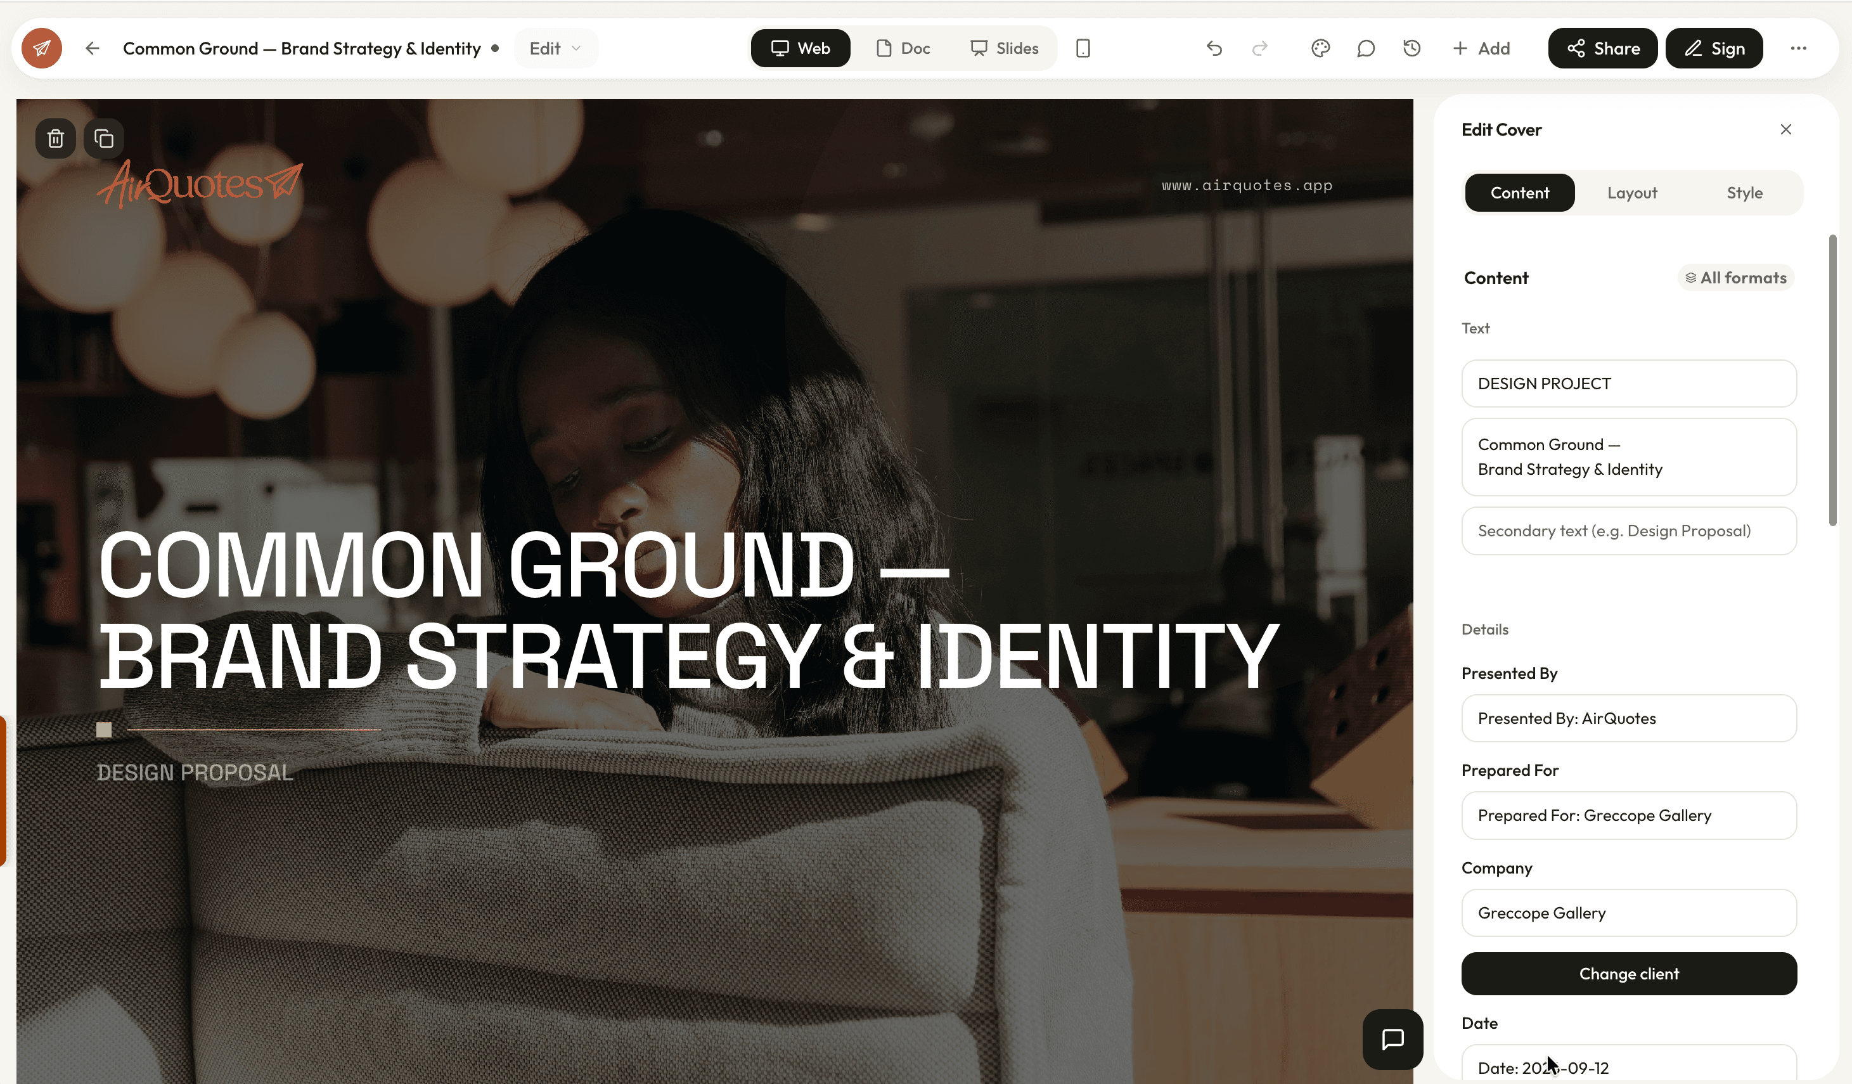Click the Company Greccope Gallery field
The width and height of the screenshot is (1852, 1084).
[1630, 913]
